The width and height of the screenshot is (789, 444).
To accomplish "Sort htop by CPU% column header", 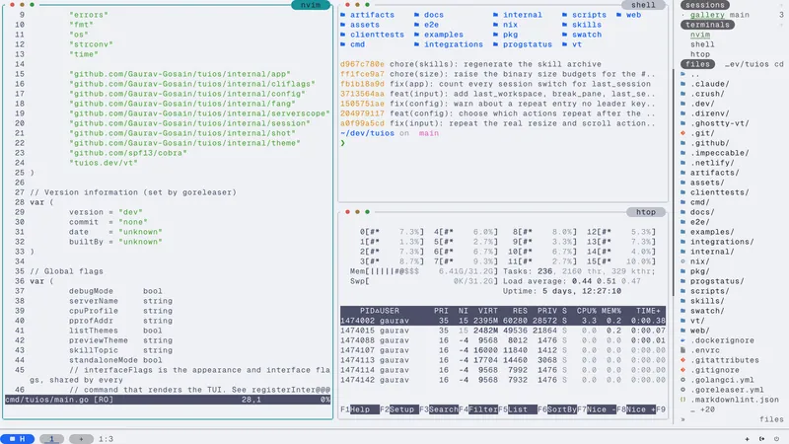I will [587, 311].
